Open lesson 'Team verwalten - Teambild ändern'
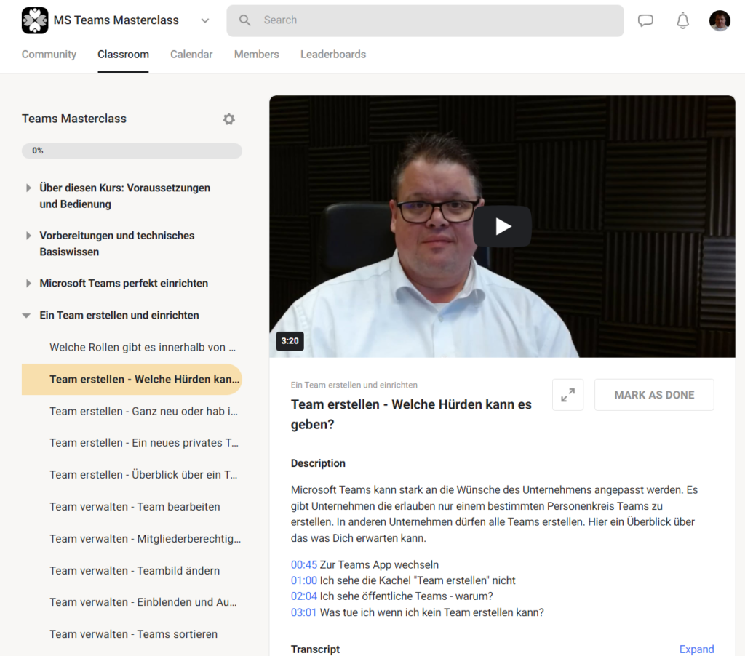Image resolution: width=745 pixels, height=656 pixels. click(x=135, y=570)
